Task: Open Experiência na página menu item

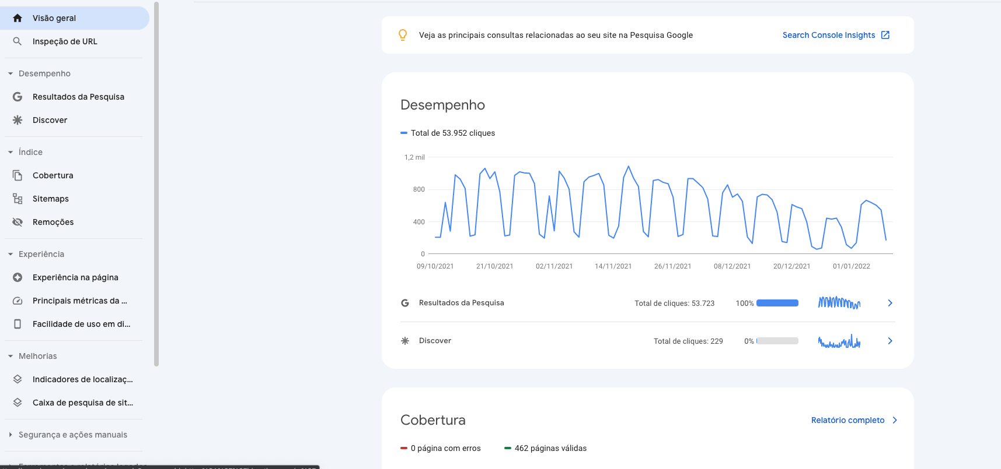Action: [75, 277]
